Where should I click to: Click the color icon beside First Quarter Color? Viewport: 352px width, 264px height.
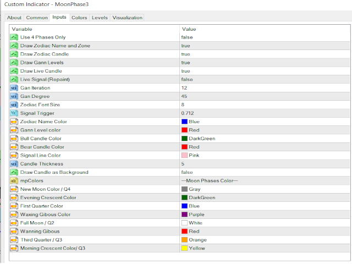coord(14,206)
